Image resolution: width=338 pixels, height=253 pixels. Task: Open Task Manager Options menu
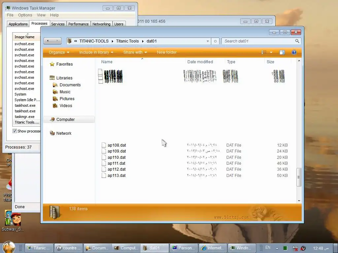[25, 15]
